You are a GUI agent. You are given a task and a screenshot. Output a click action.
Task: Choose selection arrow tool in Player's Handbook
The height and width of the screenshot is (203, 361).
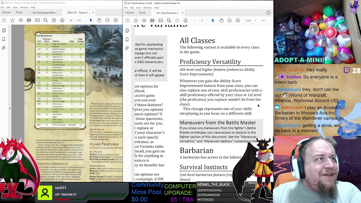(x=91, y=20)
